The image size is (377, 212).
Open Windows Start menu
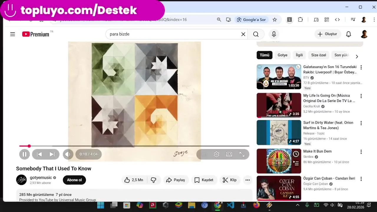[101, 205]
